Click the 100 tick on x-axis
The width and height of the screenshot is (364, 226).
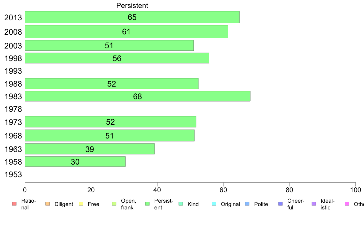(355, 190)
